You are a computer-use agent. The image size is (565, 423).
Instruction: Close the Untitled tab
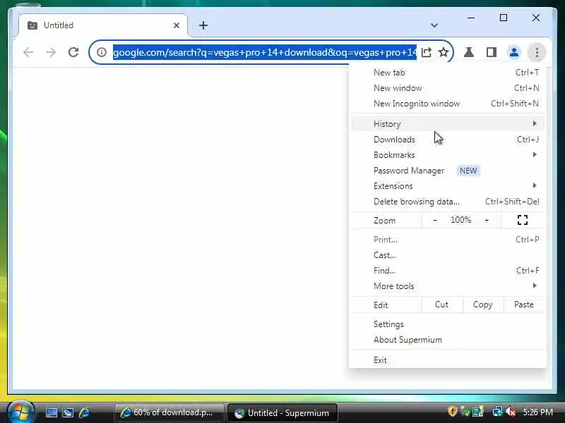[177, 25]
